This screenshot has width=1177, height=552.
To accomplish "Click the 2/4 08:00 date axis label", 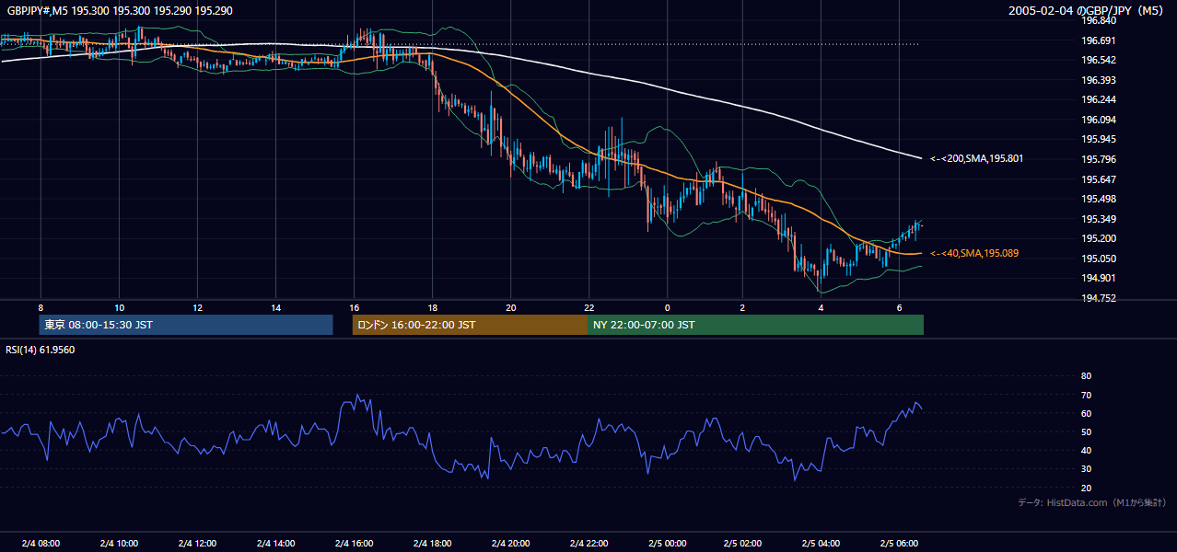I will point(41,543).
